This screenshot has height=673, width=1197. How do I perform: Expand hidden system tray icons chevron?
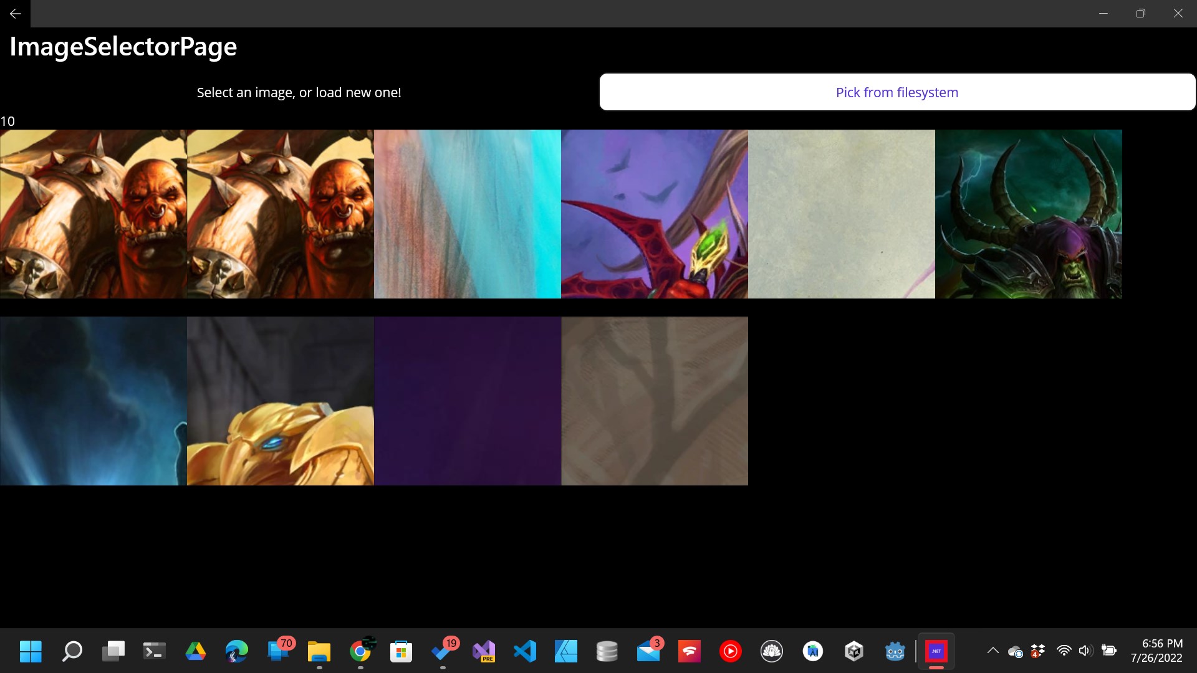click(993, 651)
